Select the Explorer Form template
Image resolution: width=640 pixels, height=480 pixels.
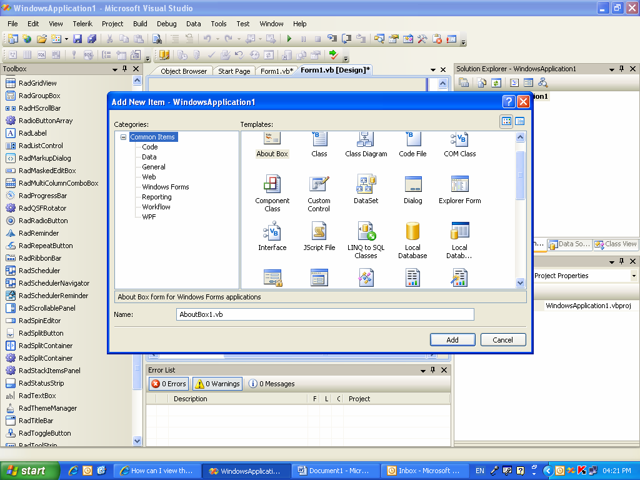pos(459,190)
